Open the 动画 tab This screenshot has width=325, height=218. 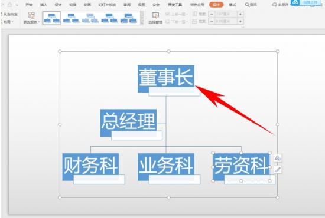(x=87, y=5)
